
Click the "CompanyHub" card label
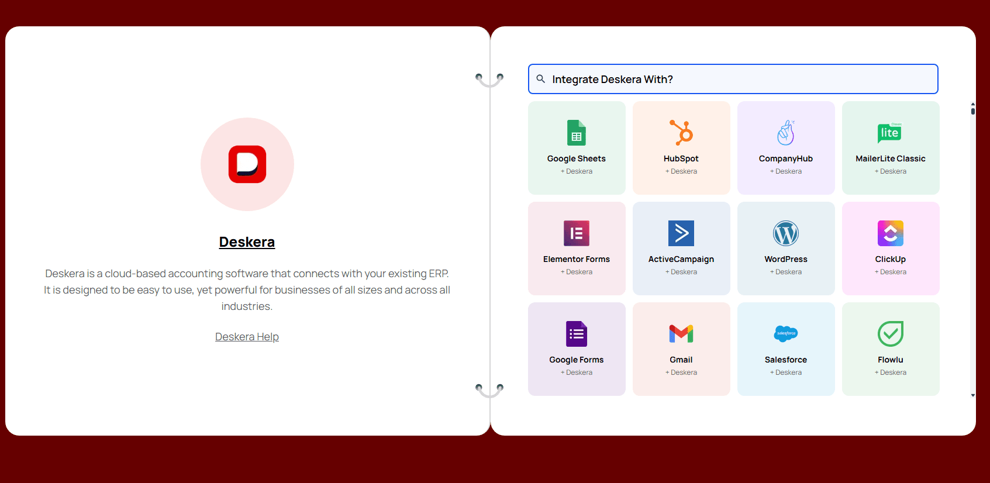click(786, 158)
